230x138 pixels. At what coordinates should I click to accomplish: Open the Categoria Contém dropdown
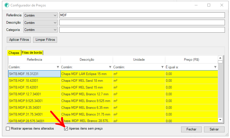tap(40, 30)
